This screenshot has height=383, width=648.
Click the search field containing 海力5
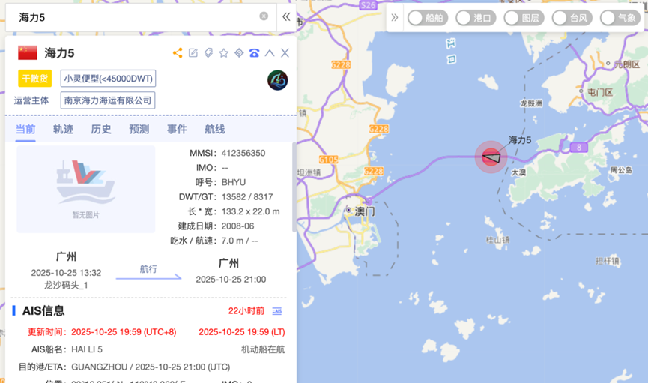pos(135,16)
